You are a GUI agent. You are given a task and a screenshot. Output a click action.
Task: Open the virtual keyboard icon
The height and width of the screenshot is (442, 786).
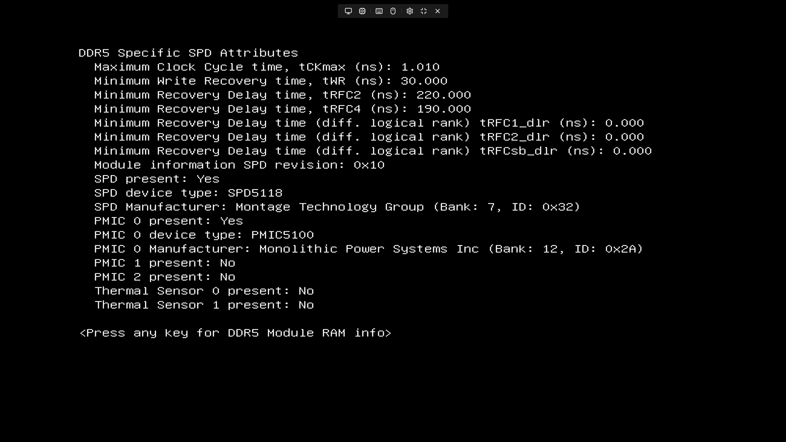tap(379, 11)
